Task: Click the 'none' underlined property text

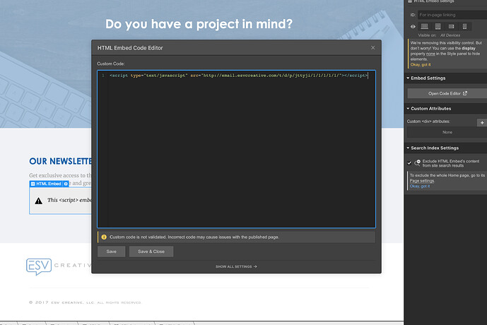Action: point(430,54)
